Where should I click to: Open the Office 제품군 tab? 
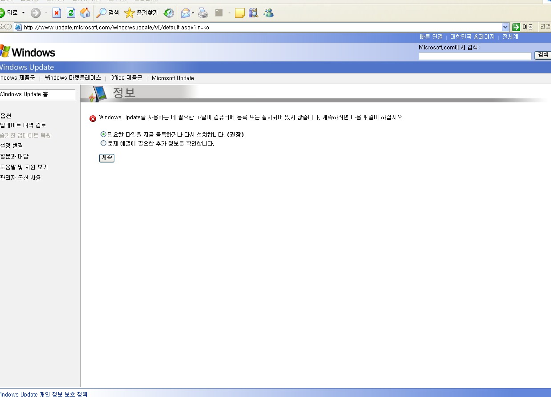pos(126,78)
